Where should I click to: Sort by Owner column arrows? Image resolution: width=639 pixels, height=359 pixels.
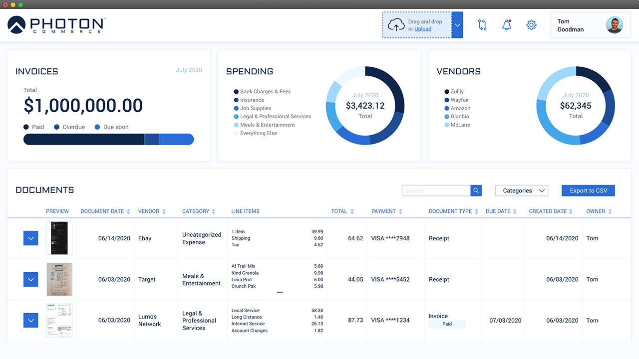(x=610, y=211)
